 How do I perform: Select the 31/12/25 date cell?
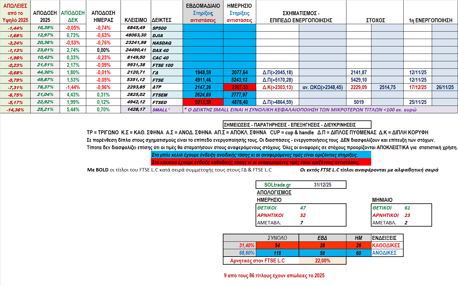(322, 185)
